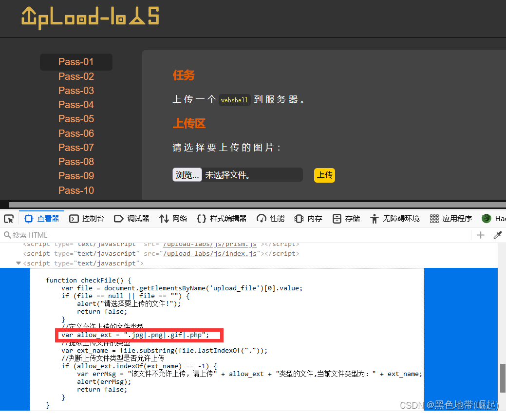The width and height of the screenshot is (506, 415).
Task: Open the 存储 storage tab
Action: (346, 219)
